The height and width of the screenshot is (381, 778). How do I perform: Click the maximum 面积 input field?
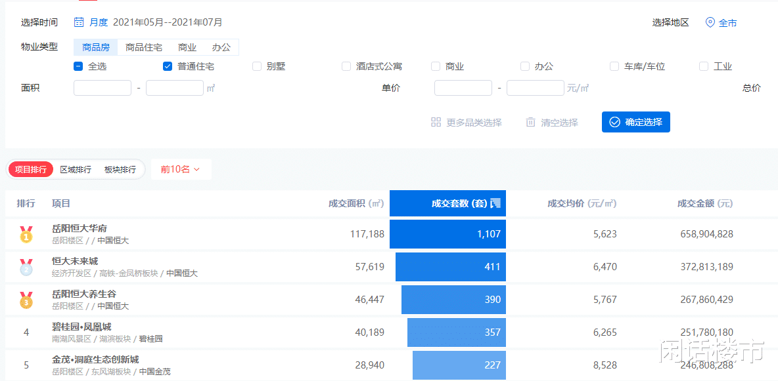[175, 88]
